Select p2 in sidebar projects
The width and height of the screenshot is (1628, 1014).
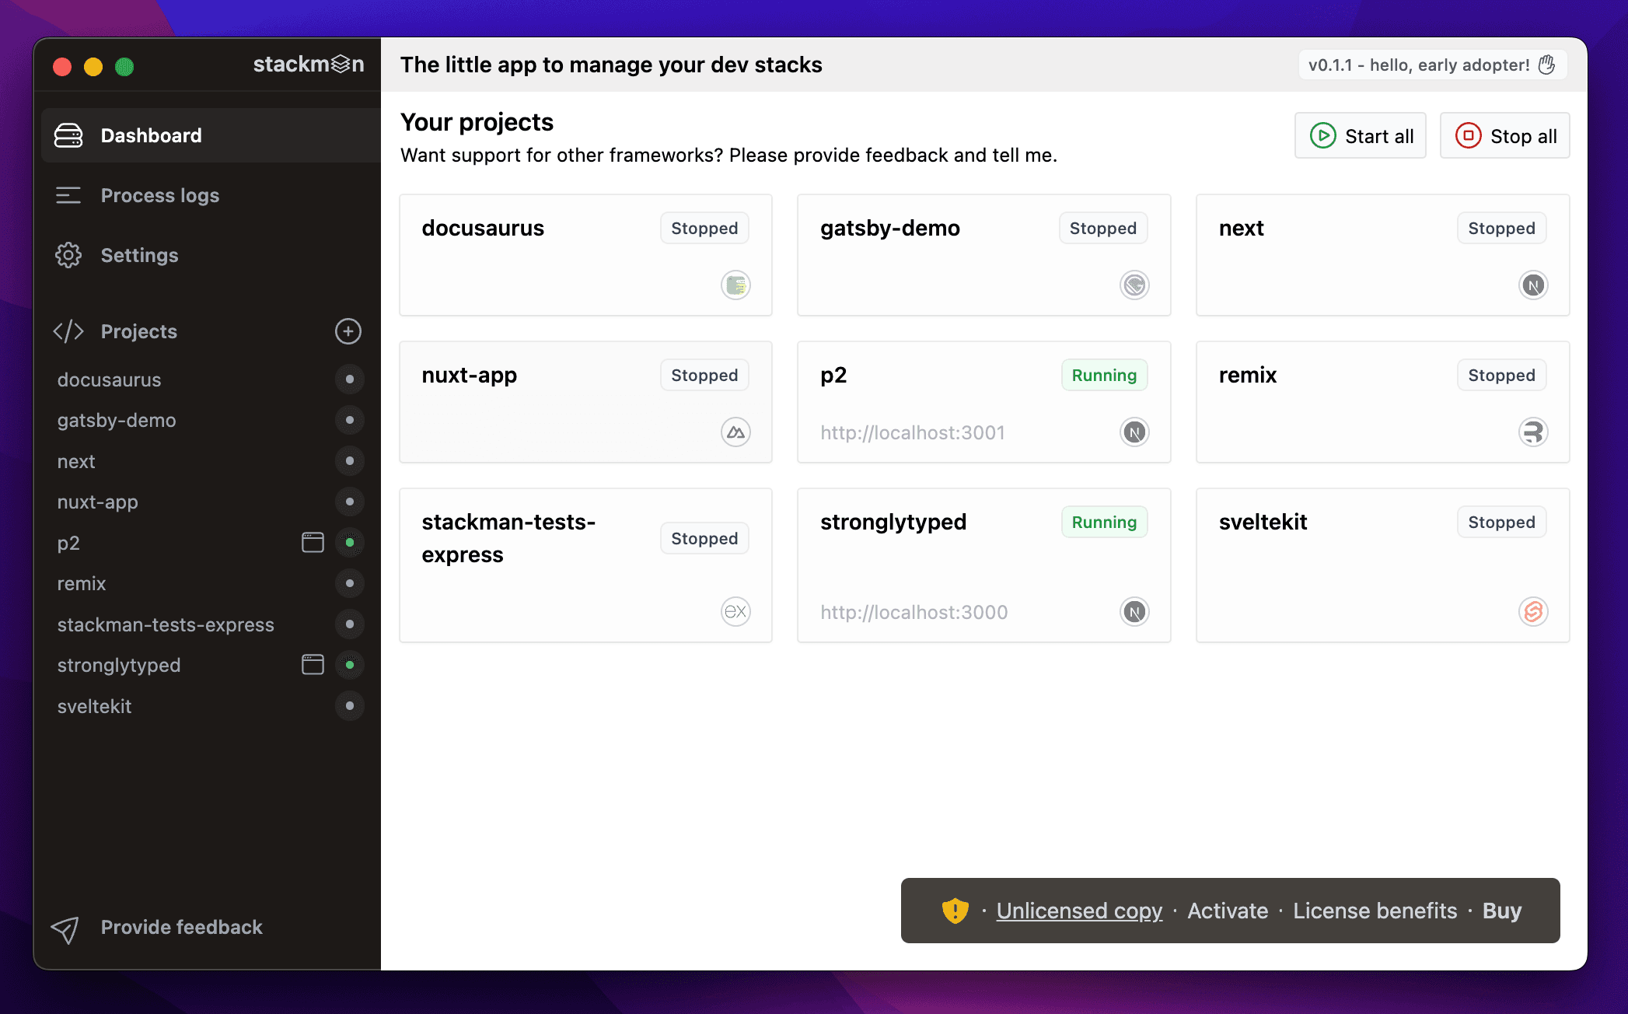pos(68,543)
